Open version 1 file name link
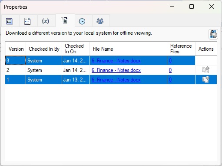 (x=116, y=80)
